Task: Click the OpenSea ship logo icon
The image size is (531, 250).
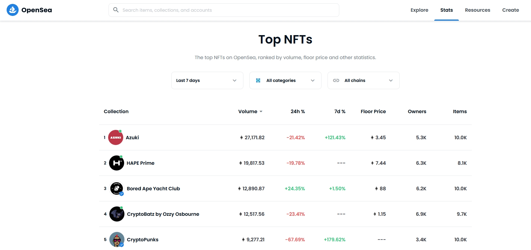Action: point(13,10)
